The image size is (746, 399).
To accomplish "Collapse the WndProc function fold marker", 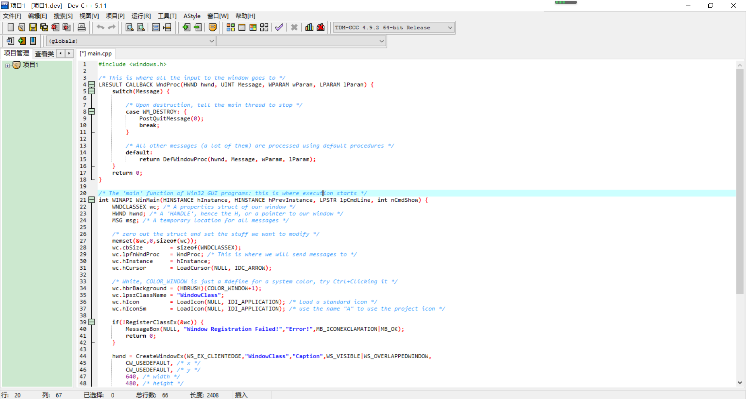I will coord(91,85).
